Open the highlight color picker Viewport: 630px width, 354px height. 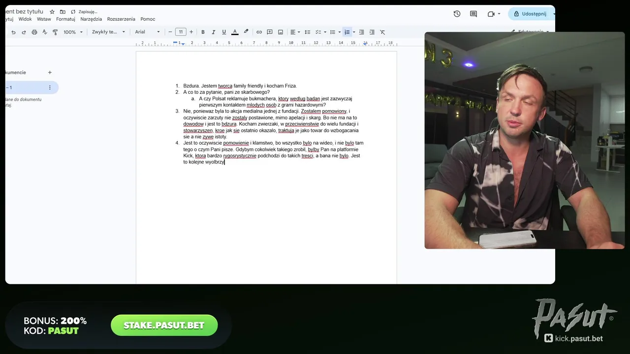point(246,32)
